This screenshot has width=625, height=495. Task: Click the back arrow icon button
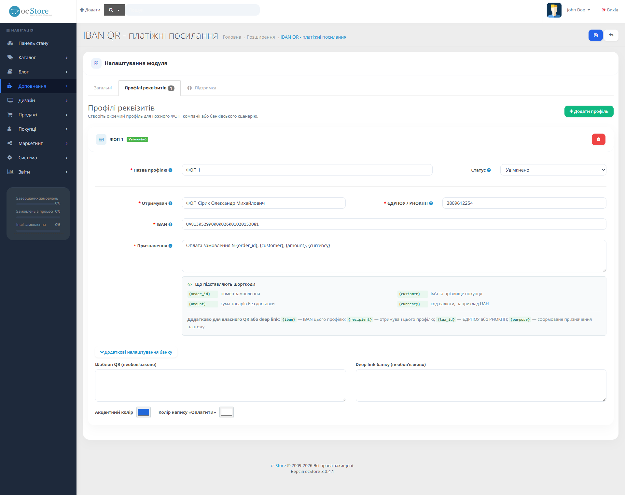(611, 35)
